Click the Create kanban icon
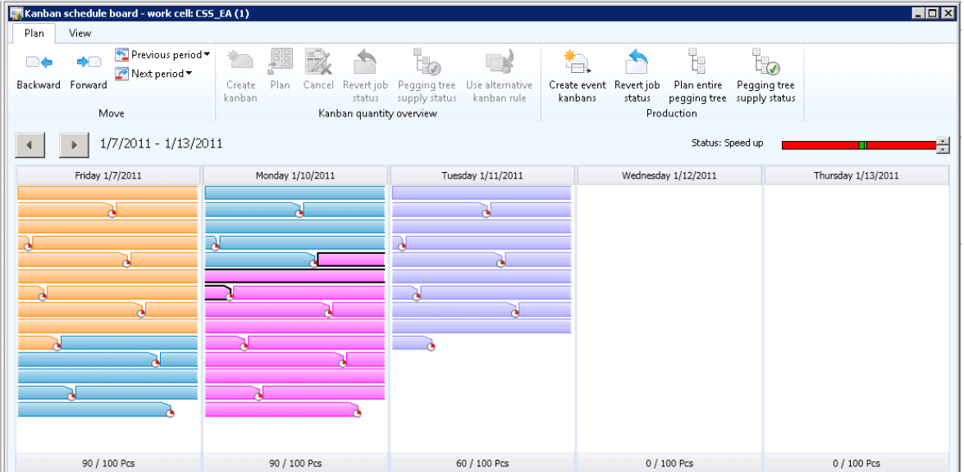Screen dimensions: 964x472 (x=240, y=63)
